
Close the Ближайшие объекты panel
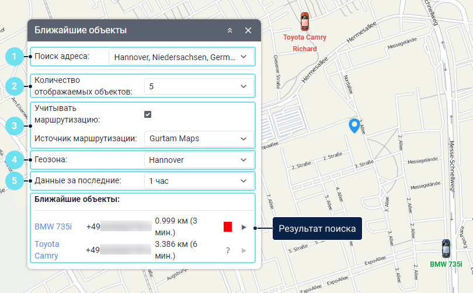[x=248, y=30]
